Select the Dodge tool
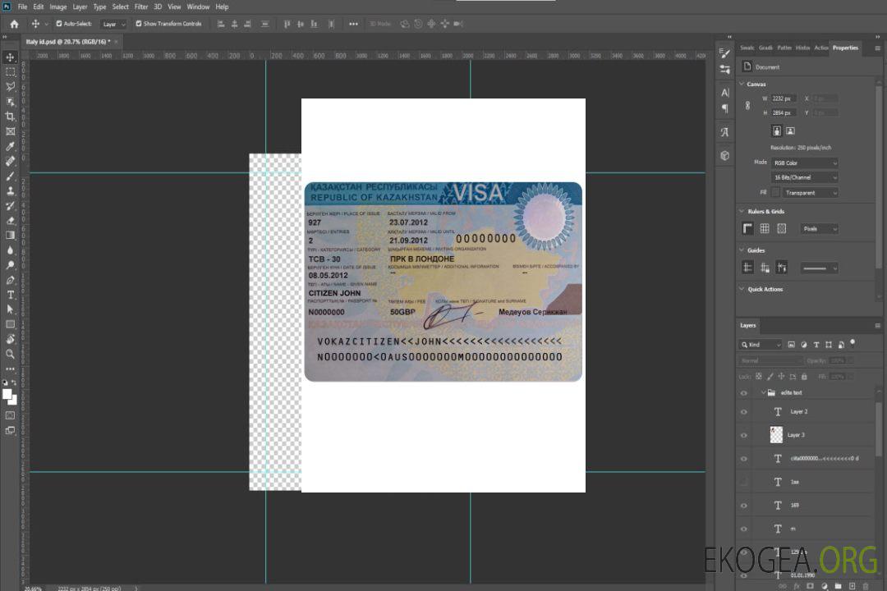 click(x=10, y=265)
